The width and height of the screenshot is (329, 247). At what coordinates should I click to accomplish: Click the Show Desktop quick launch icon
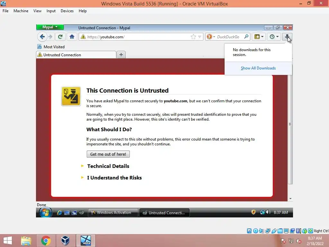click(67, 213)
